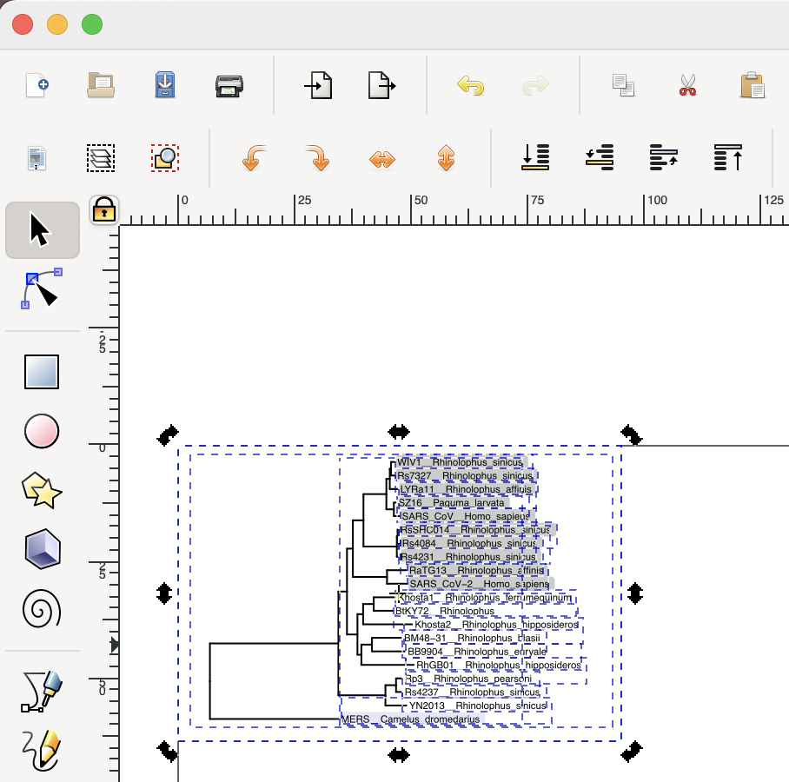Flip the selection vertically
The width and height of the screenshot is (789, 782).
[445, 158]
